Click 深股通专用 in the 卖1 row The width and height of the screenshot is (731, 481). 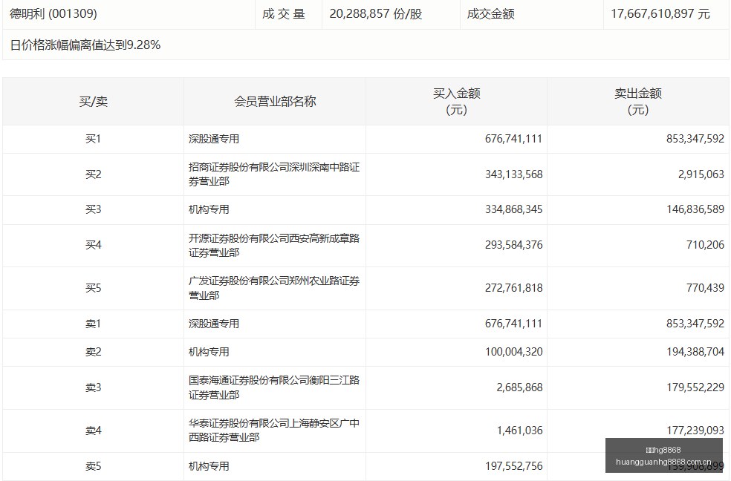(213, 324)
